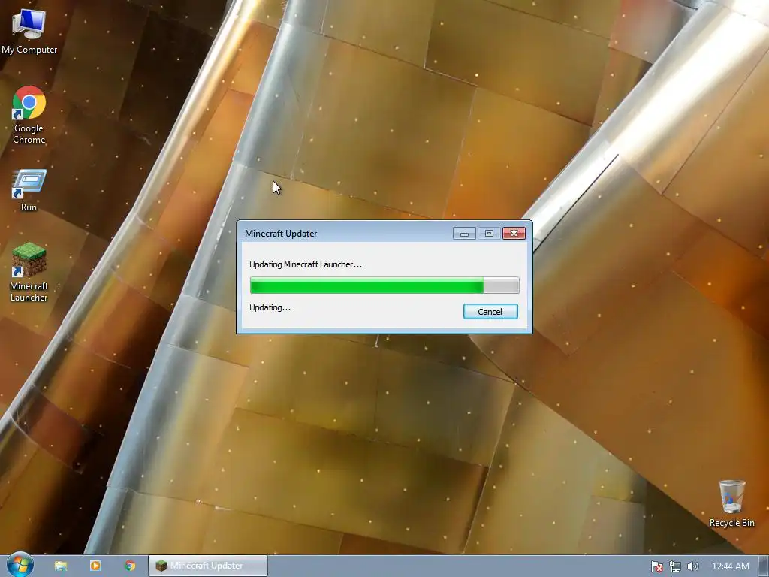Maximize the Minecraft Updater dialog
769x577 pixels.
tap(489, 234)
